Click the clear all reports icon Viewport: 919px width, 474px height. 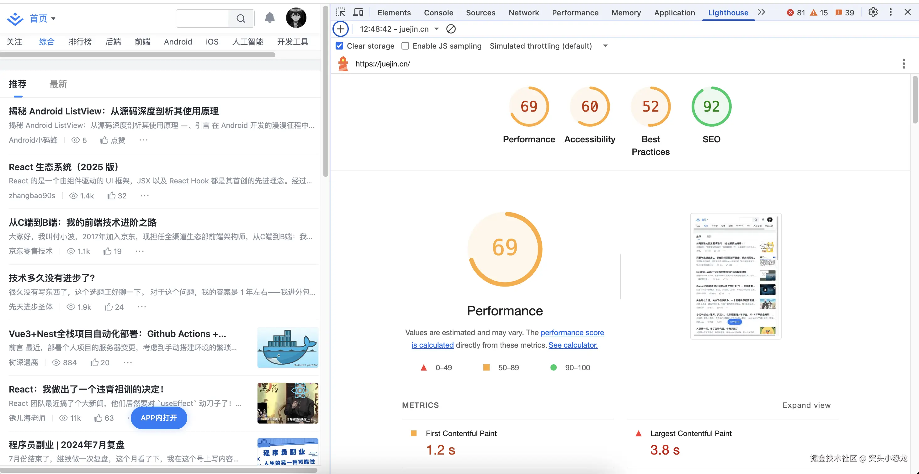(x=451, y=29)
